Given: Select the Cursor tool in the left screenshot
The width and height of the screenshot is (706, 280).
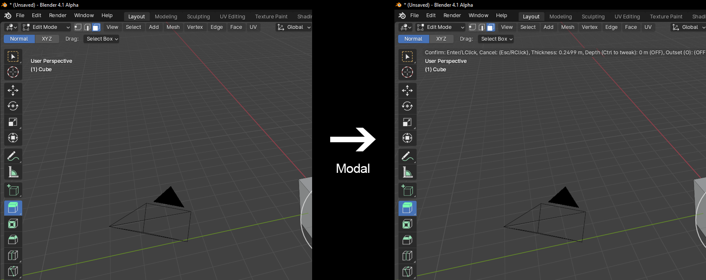Looking at the screenshot, I should [13, 72].
